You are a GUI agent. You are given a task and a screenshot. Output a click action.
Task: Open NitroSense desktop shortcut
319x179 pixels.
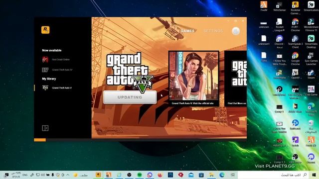[279, 6]
